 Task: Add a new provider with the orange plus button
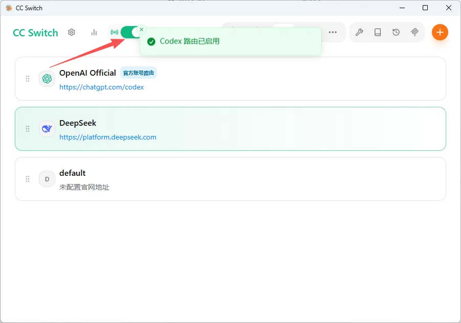coord(440,32)
